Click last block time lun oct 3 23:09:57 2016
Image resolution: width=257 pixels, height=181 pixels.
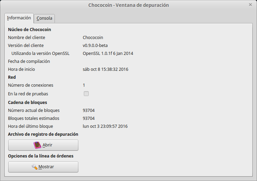[105, 126]
